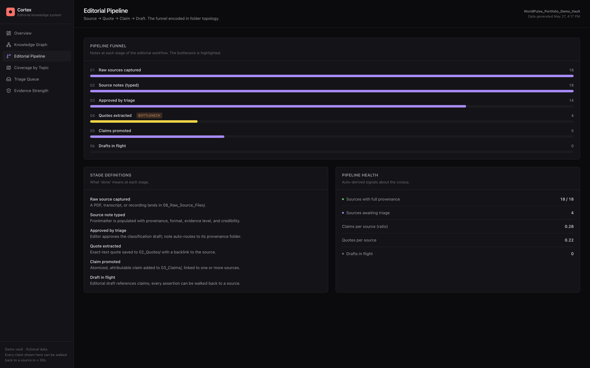Click the STAGE DEFINITIONS heading

tap(111, 175)
